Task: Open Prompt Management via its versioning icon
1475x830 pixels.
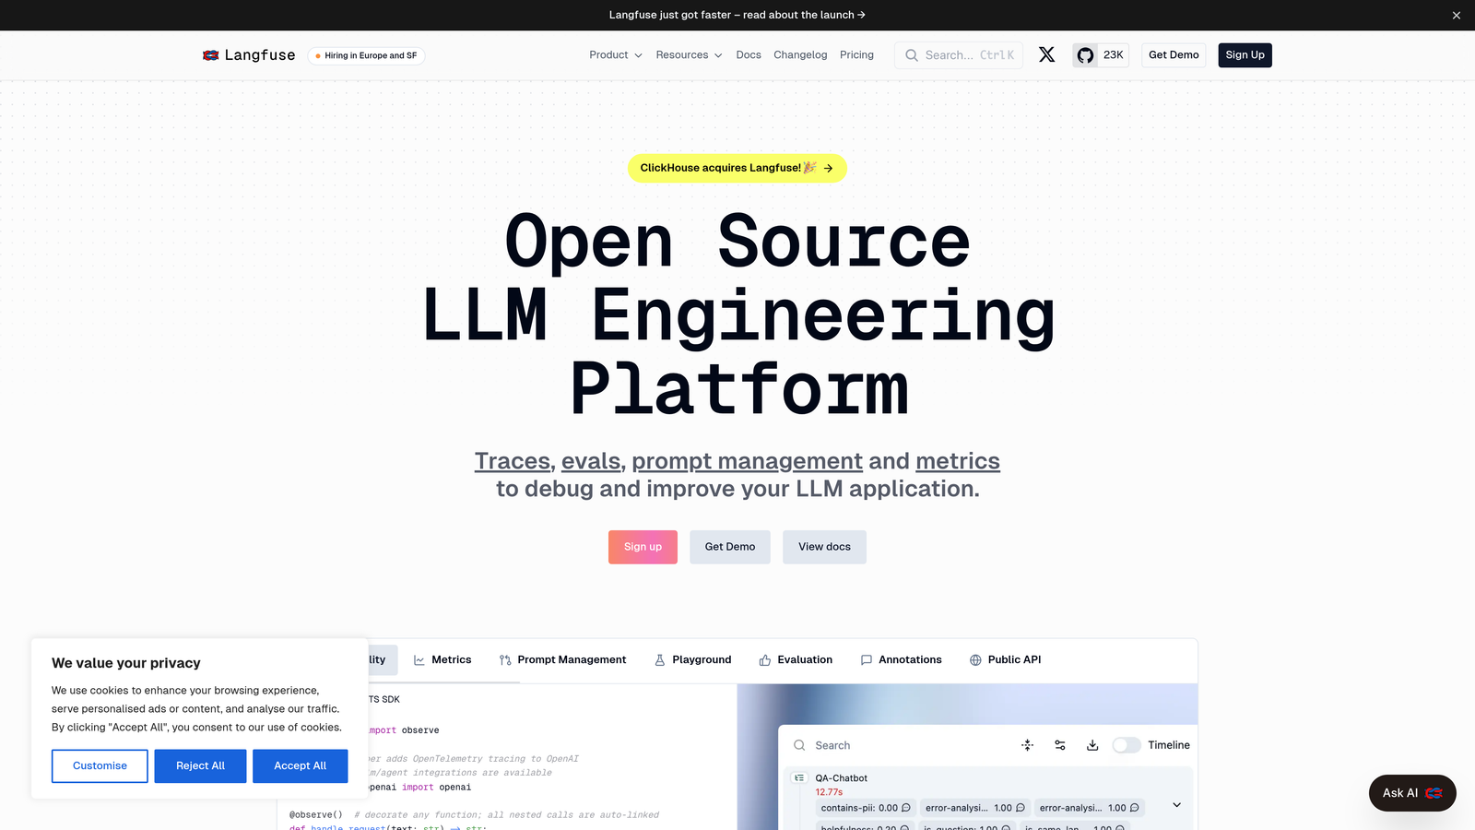Action: click(x=504, y=659)
